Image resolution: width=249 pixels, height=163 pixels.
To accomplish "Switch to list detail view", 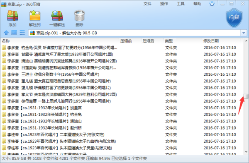I will [x=22, y=33].
